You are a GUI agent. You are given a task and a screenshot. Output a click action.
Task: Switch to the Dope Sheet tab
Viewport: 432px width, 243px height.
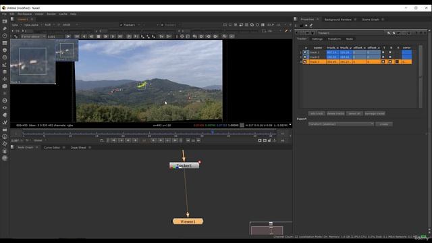[x=78, y=148]
